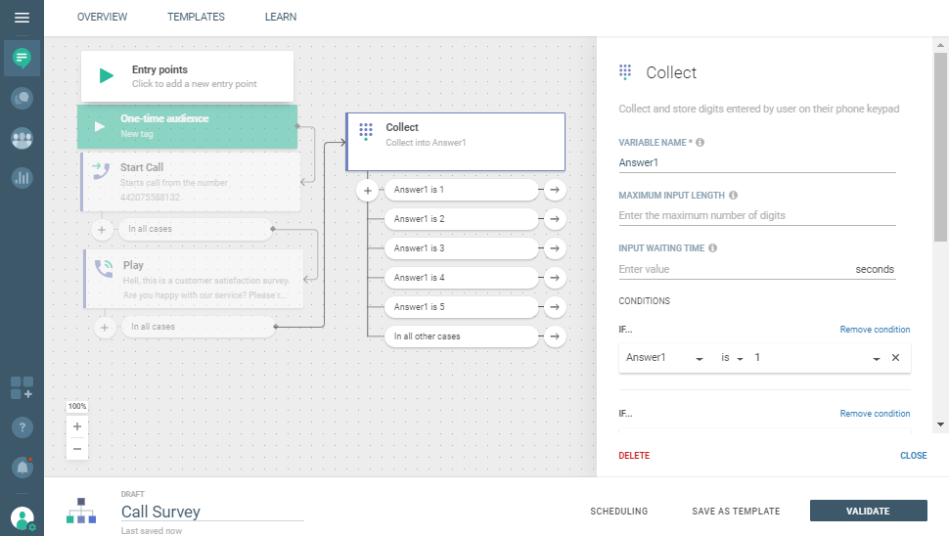Viewport: 949px width, 536px height.
Task: Open the condition value dropdown showing 1
Action: click(x=876, y=359)
